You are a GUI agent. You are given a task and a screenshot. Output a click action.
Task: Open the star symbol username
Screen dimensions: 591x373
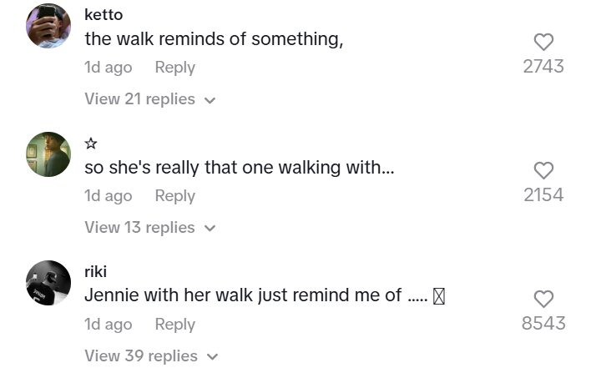click(x=91, y=144)
